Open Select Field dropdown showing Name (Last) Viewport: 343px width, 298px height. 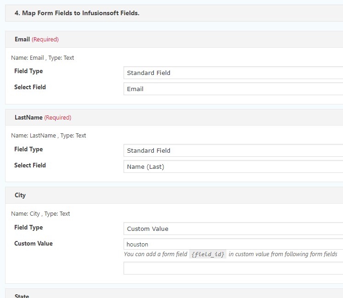point(233,167)
